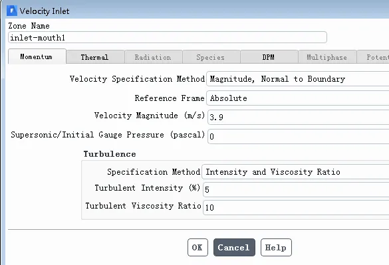Open the Help button
The image size is (389, 265).
point(276,247)
